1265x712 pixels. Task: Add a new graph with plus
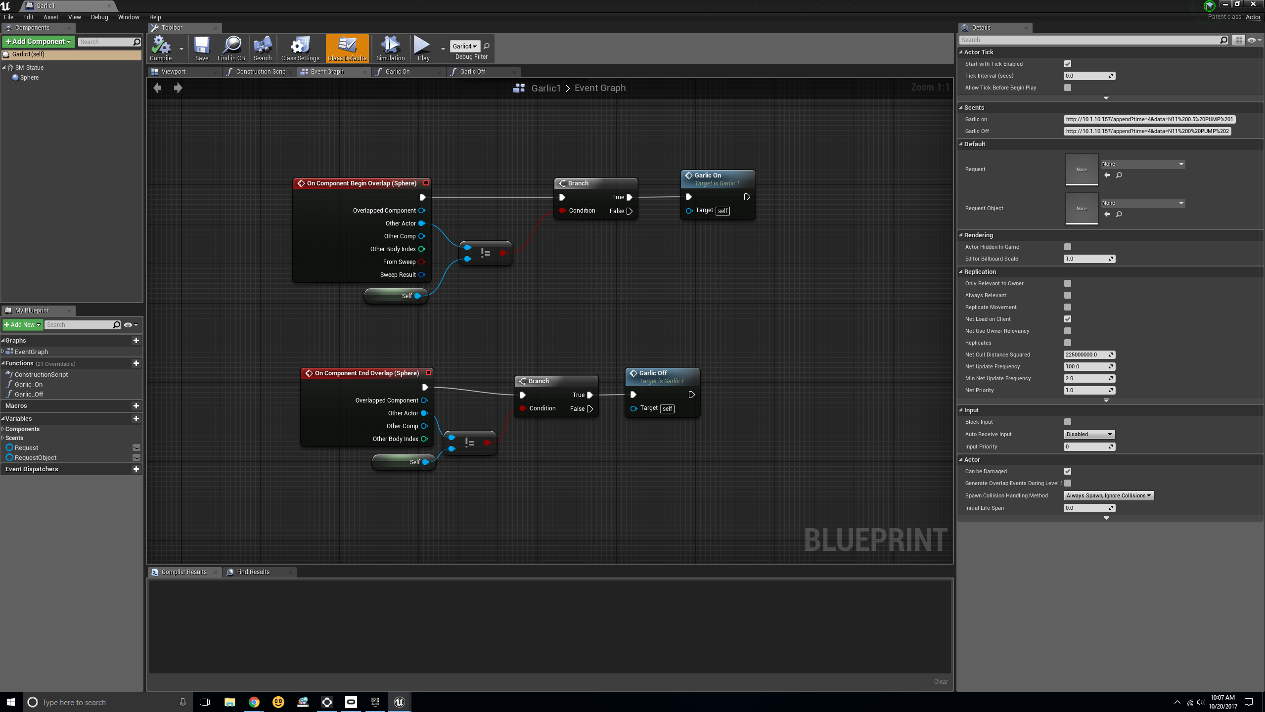pyautogui.click(x=136, y=340)
